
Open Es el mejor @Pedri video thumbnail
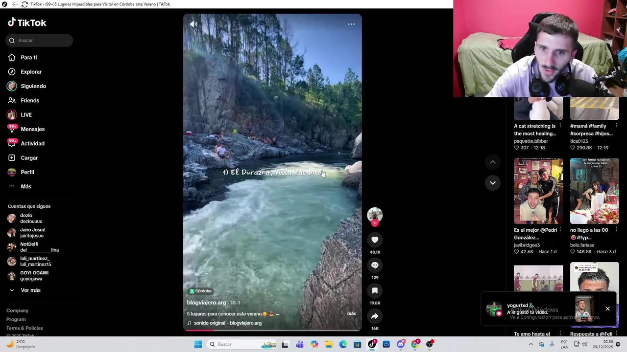pos(538,191)
